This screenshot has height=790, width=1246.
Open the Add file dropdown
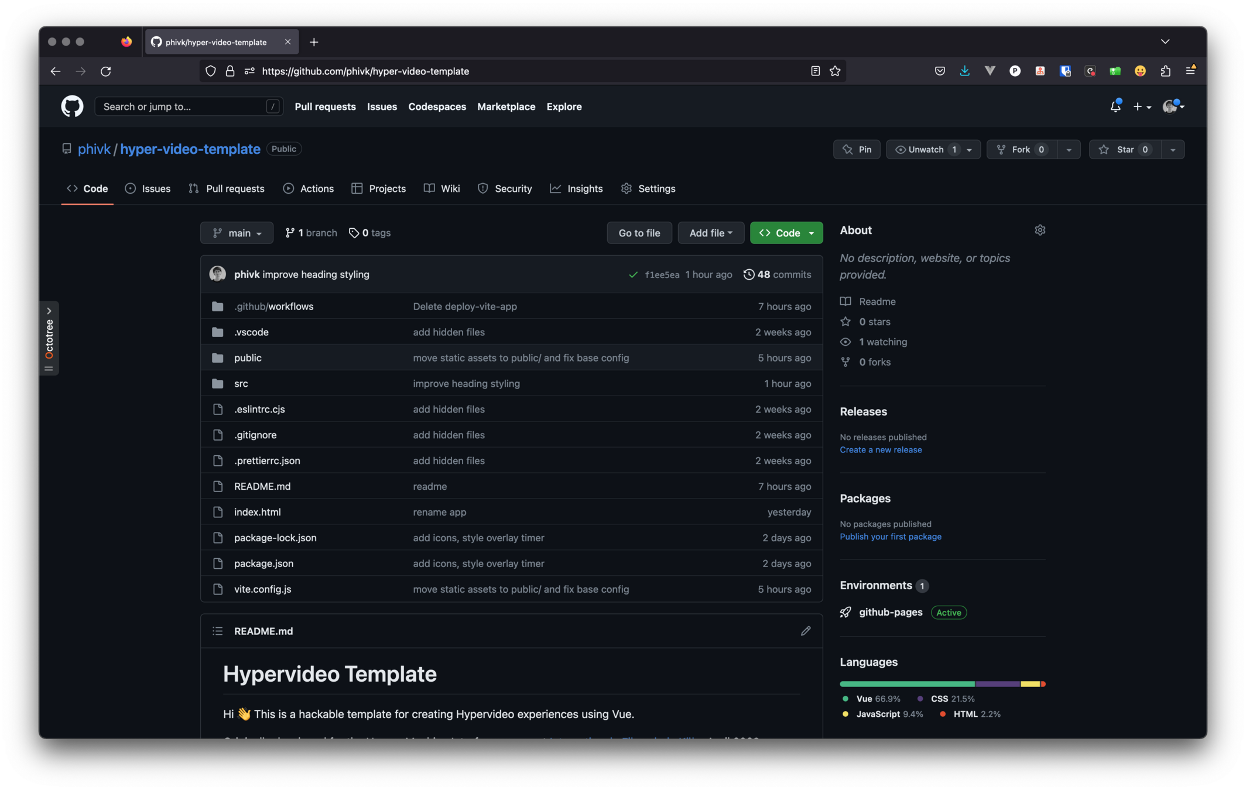point(710,233)
